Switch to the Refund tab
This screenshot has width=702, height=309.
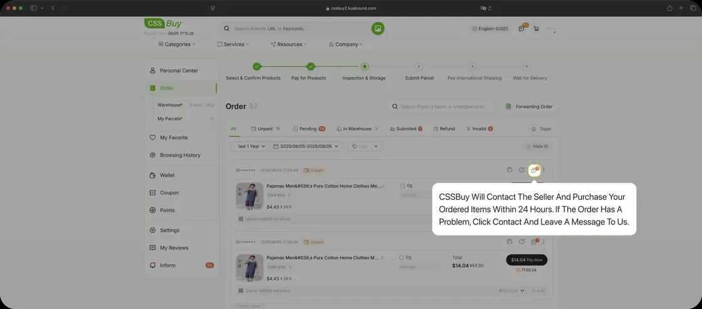(x=444, y=128)
